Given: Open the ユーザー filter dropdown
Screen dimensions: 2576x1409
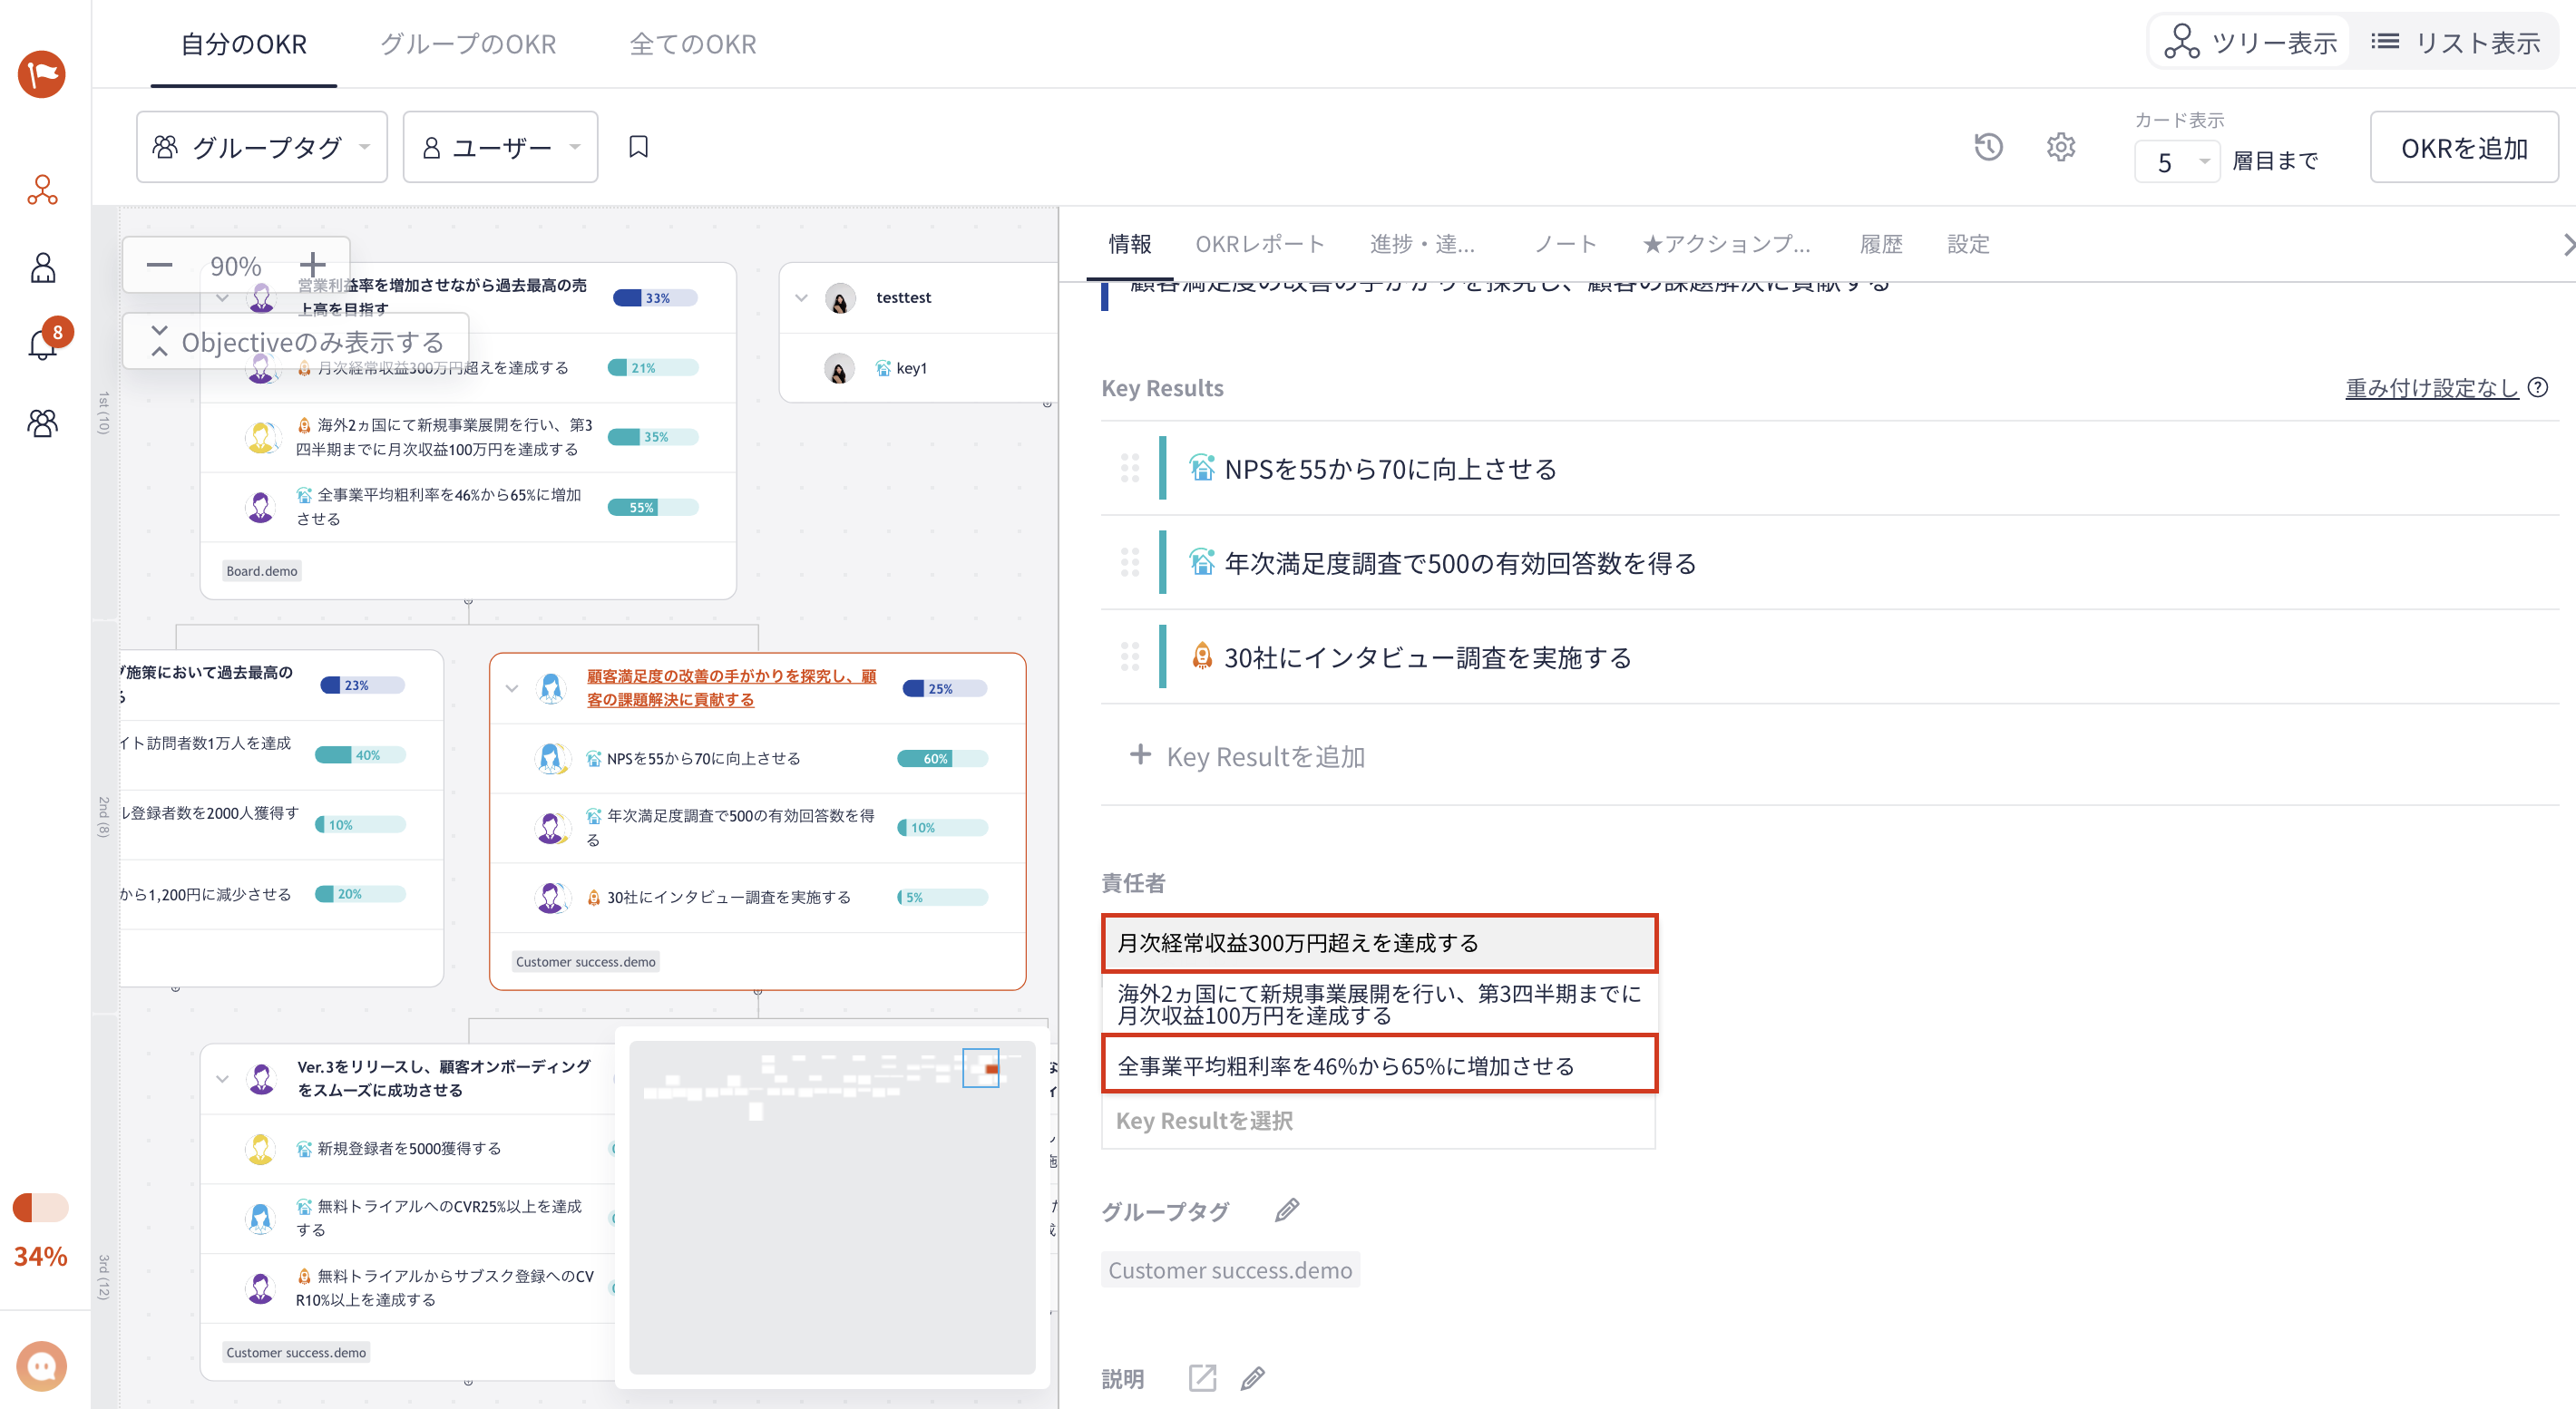Looking at the screenshot, I should point(500,147).
